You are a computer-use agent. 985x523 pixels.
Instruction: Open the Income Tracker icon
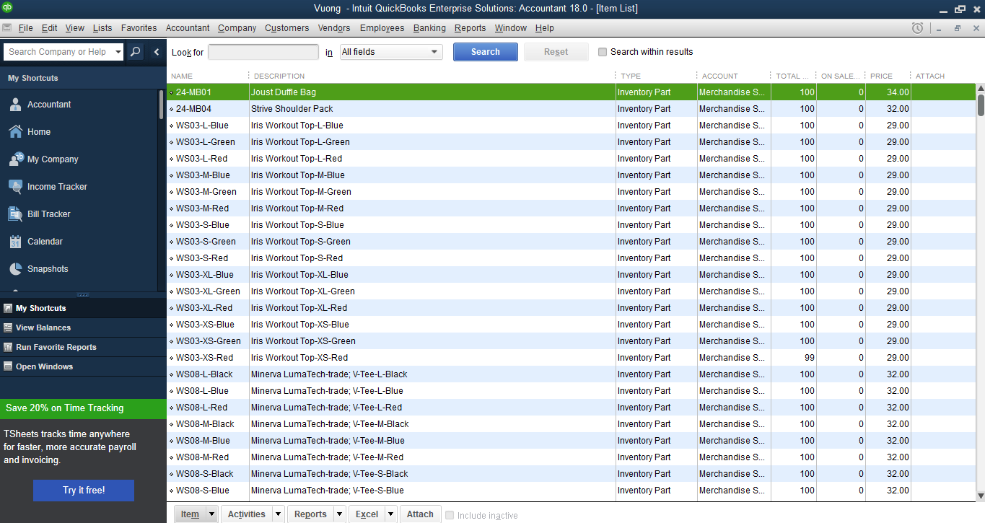click(x=15, y=187)
